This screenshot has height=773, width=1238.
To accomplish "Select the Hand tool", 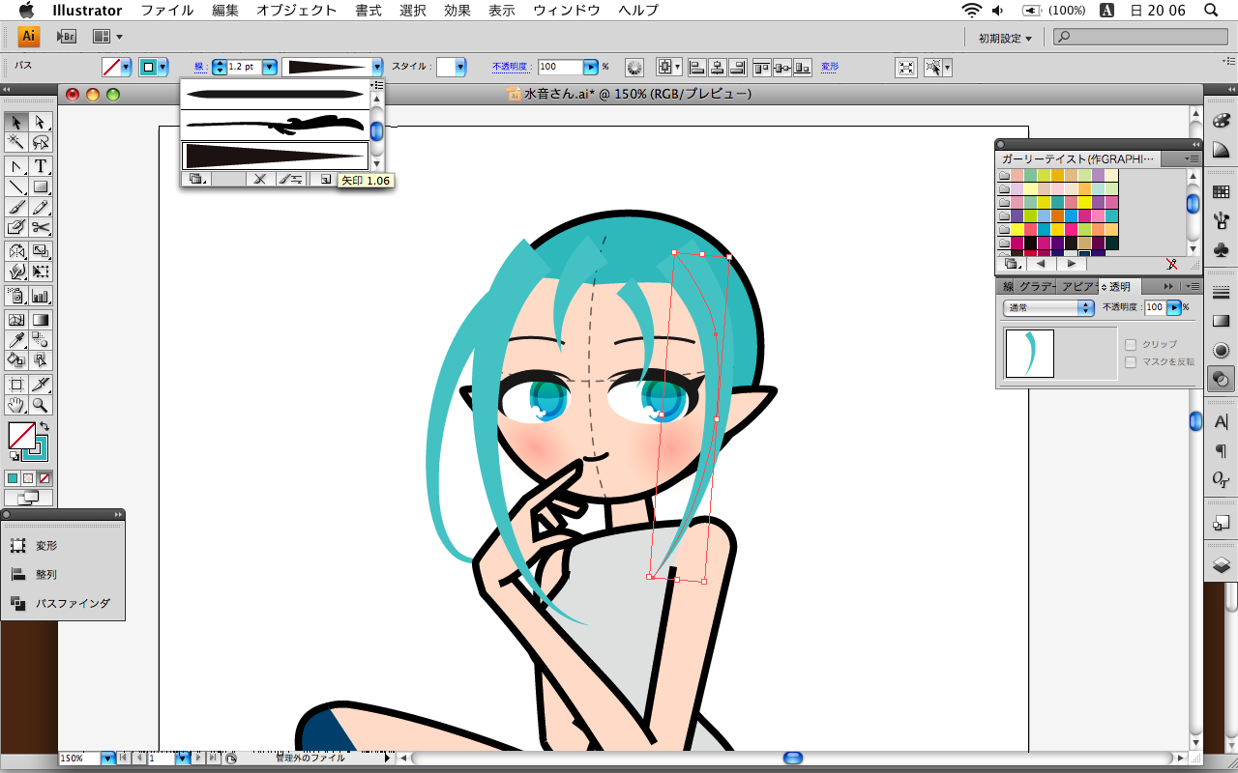I will pyautogui.click(x=16, y=405).
